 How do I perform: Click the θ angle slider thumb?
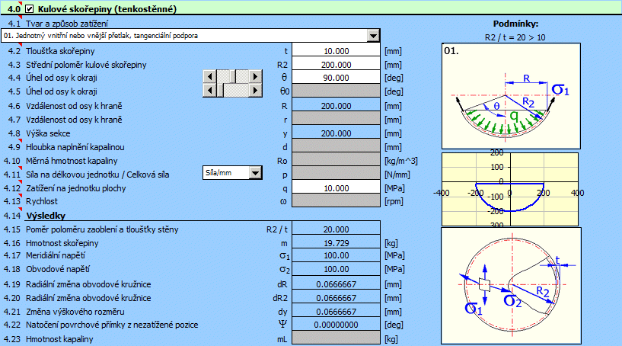(x=233, y=76)
